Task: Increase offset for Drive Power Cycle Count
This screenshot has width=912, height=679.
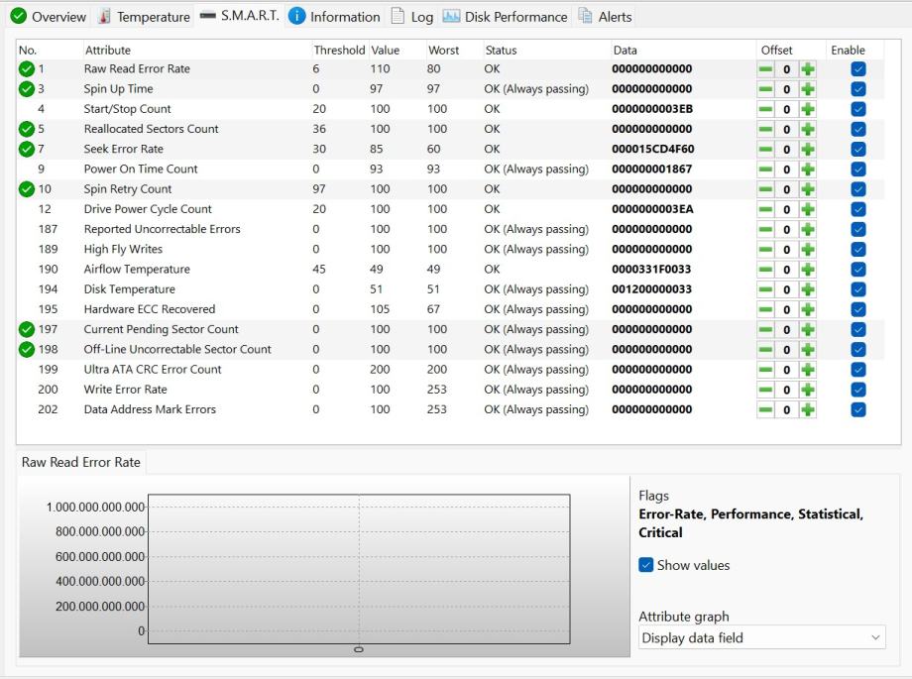Action: coord(807,209)
